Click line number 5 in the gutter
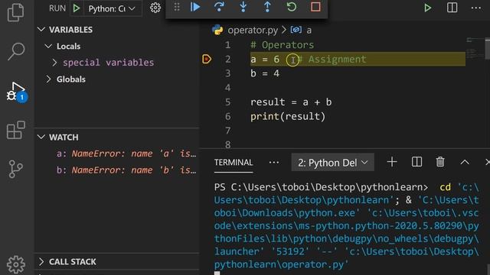 (228, 102)
